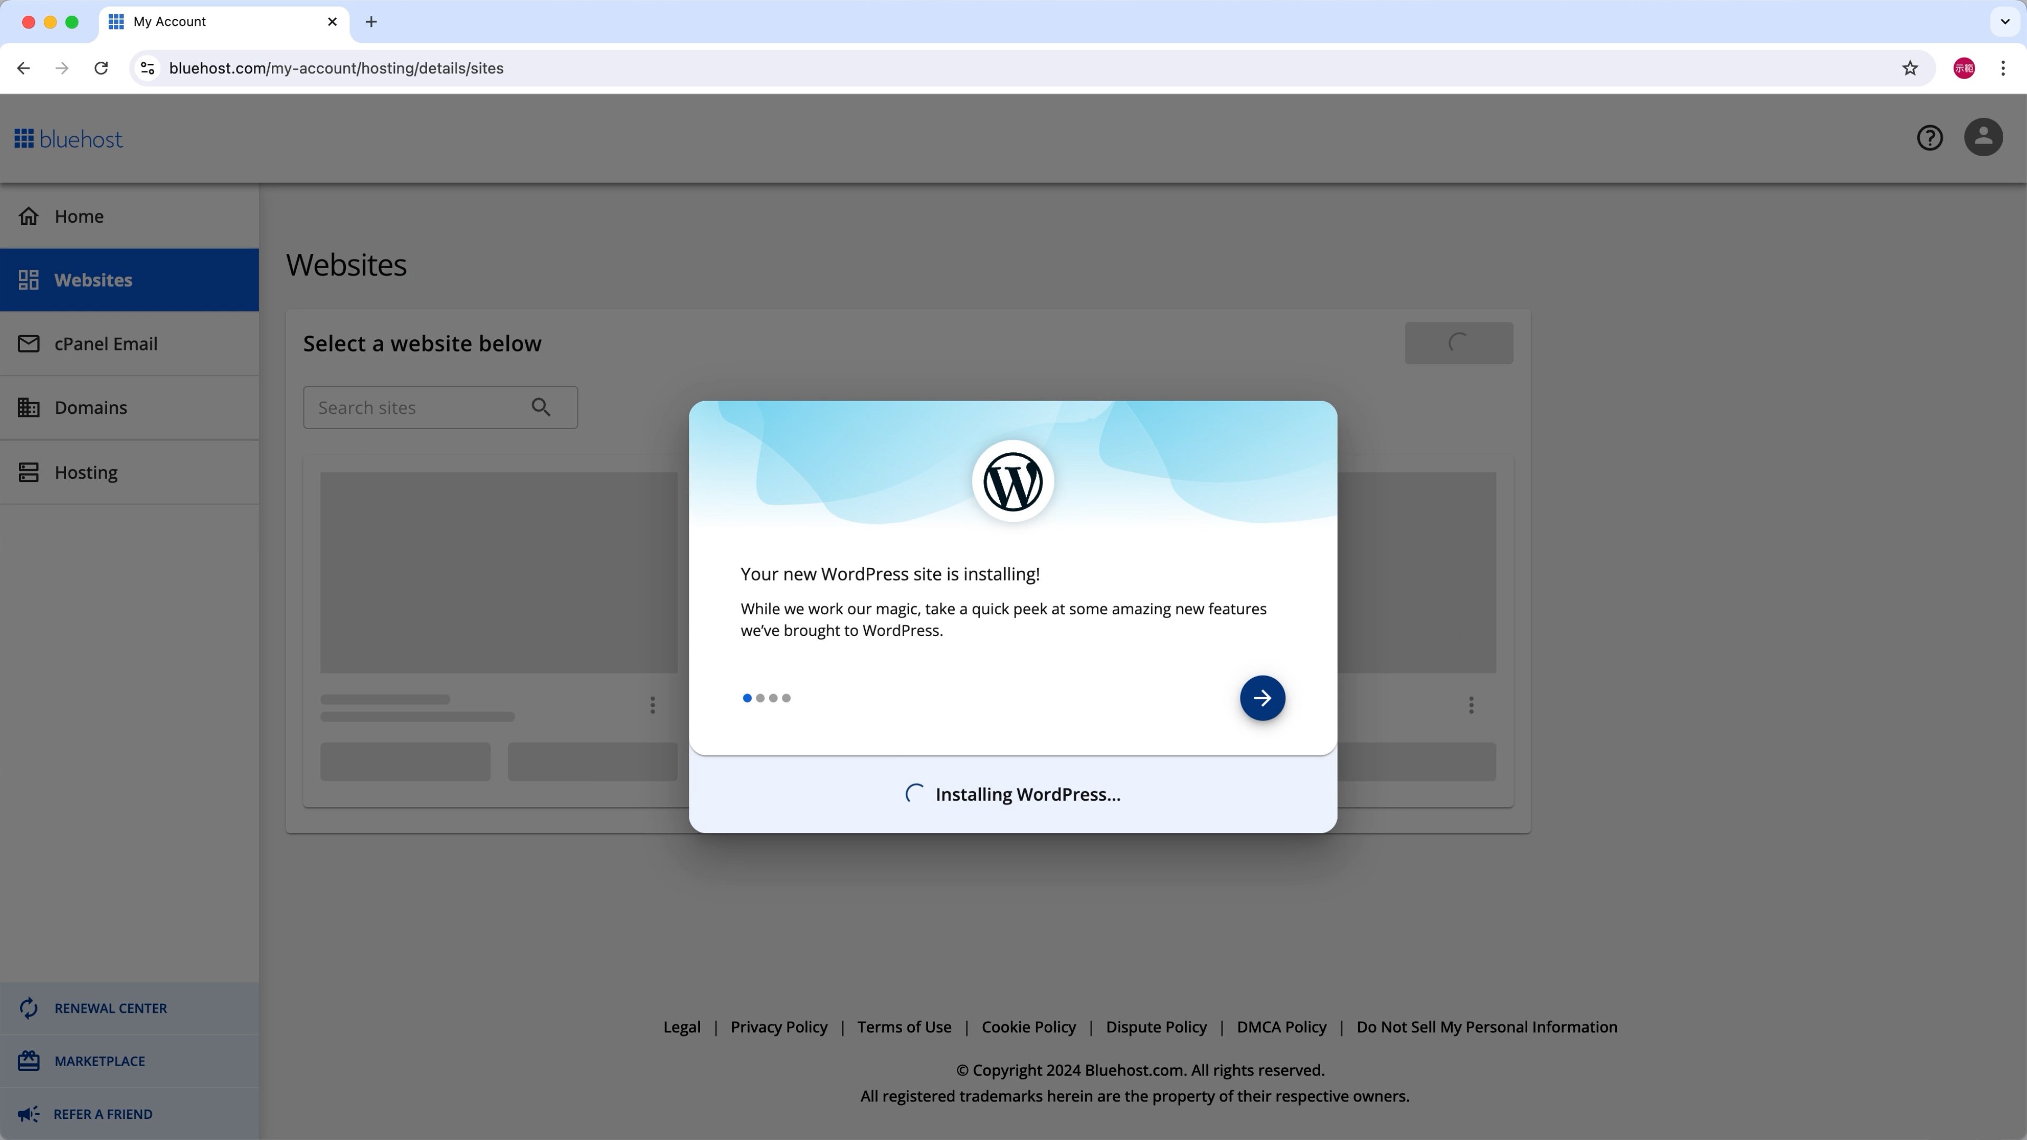Image resolution: width=2027 pixels, height=1140 pixels.
Task: Open the three-dot menu on the first site card
Action: (x=652, y=705)
